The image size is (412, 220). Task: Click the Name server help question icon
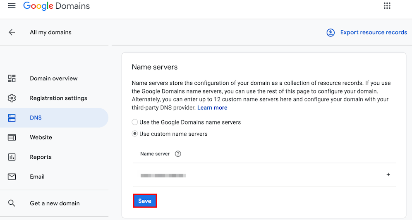coord(178,154)
